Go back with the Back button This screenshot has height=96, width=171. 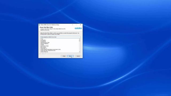[x=64, y=56]
